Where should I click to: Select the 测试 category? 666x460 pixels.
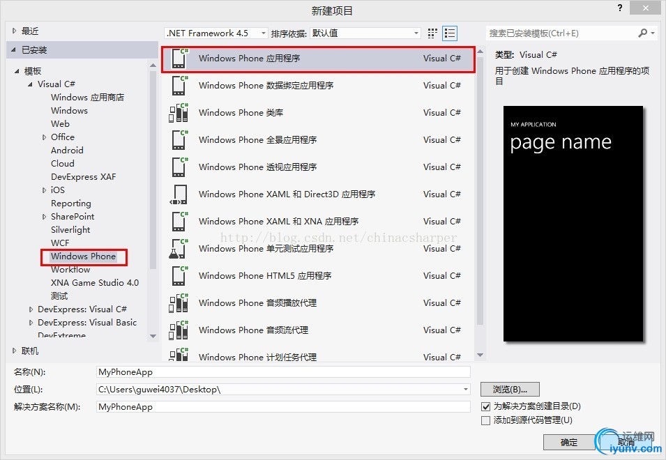59,296
